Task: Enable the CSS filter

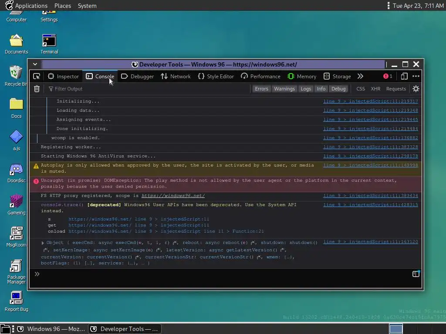Action: [x=361, y=89]
